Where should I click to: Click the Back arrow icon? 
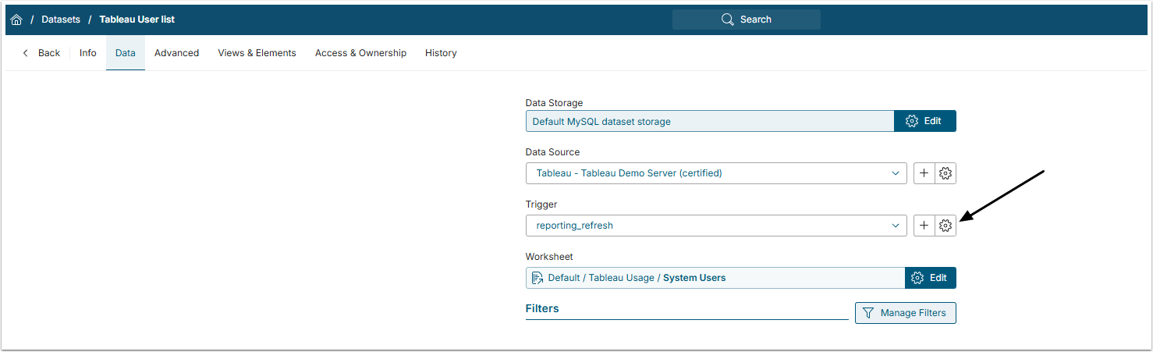coord(26,53)
